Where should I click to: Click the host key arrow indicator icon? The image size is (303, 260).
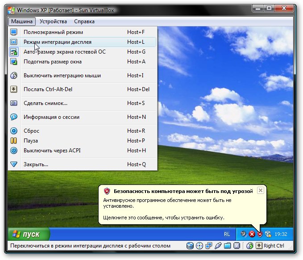tap(259, 246)
